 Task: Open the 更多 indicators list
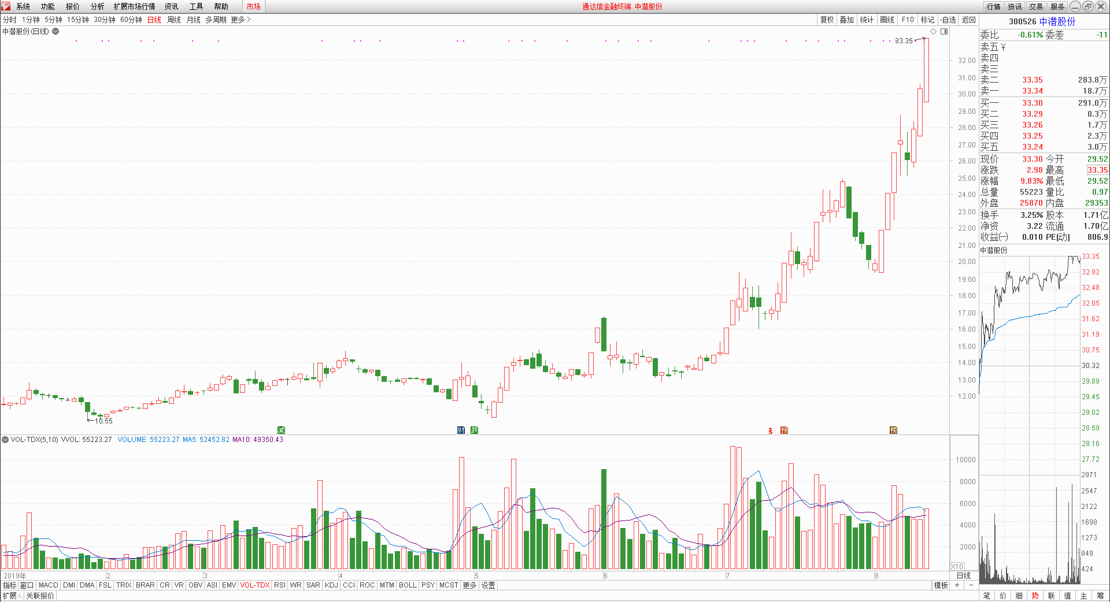(469, 585)
